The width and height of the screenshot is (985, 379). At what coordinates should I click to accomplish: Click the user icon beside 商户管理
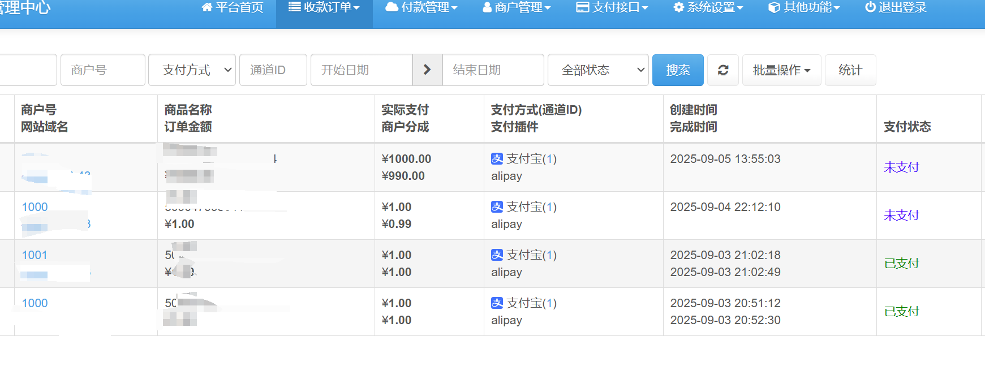coord(487,7)
